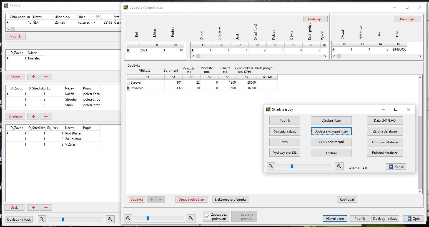429x227 pixels.
Task: Click Hlavní okno button
Action: (x=335, y=219)
